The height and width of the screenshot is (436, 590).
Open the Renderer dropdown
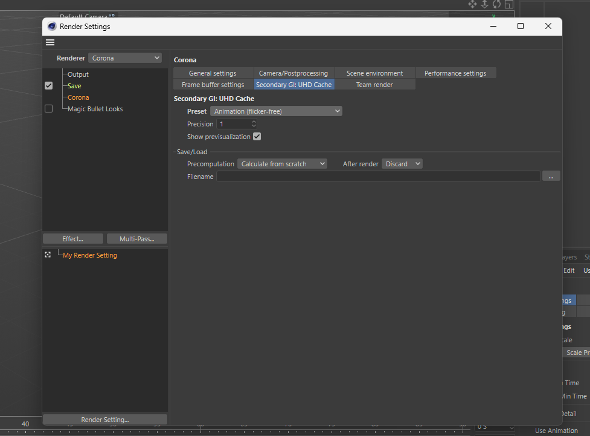click(125, 58)
